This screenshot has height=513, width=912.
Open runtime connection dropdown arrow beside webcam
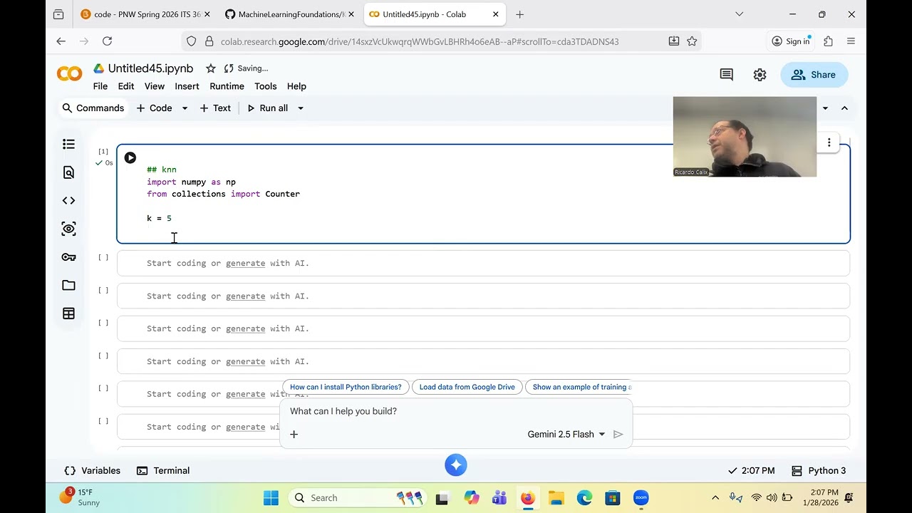pyautogui.click(x=825, y=108)
